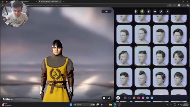Click the ENG US language indicator

coord(175,105)
